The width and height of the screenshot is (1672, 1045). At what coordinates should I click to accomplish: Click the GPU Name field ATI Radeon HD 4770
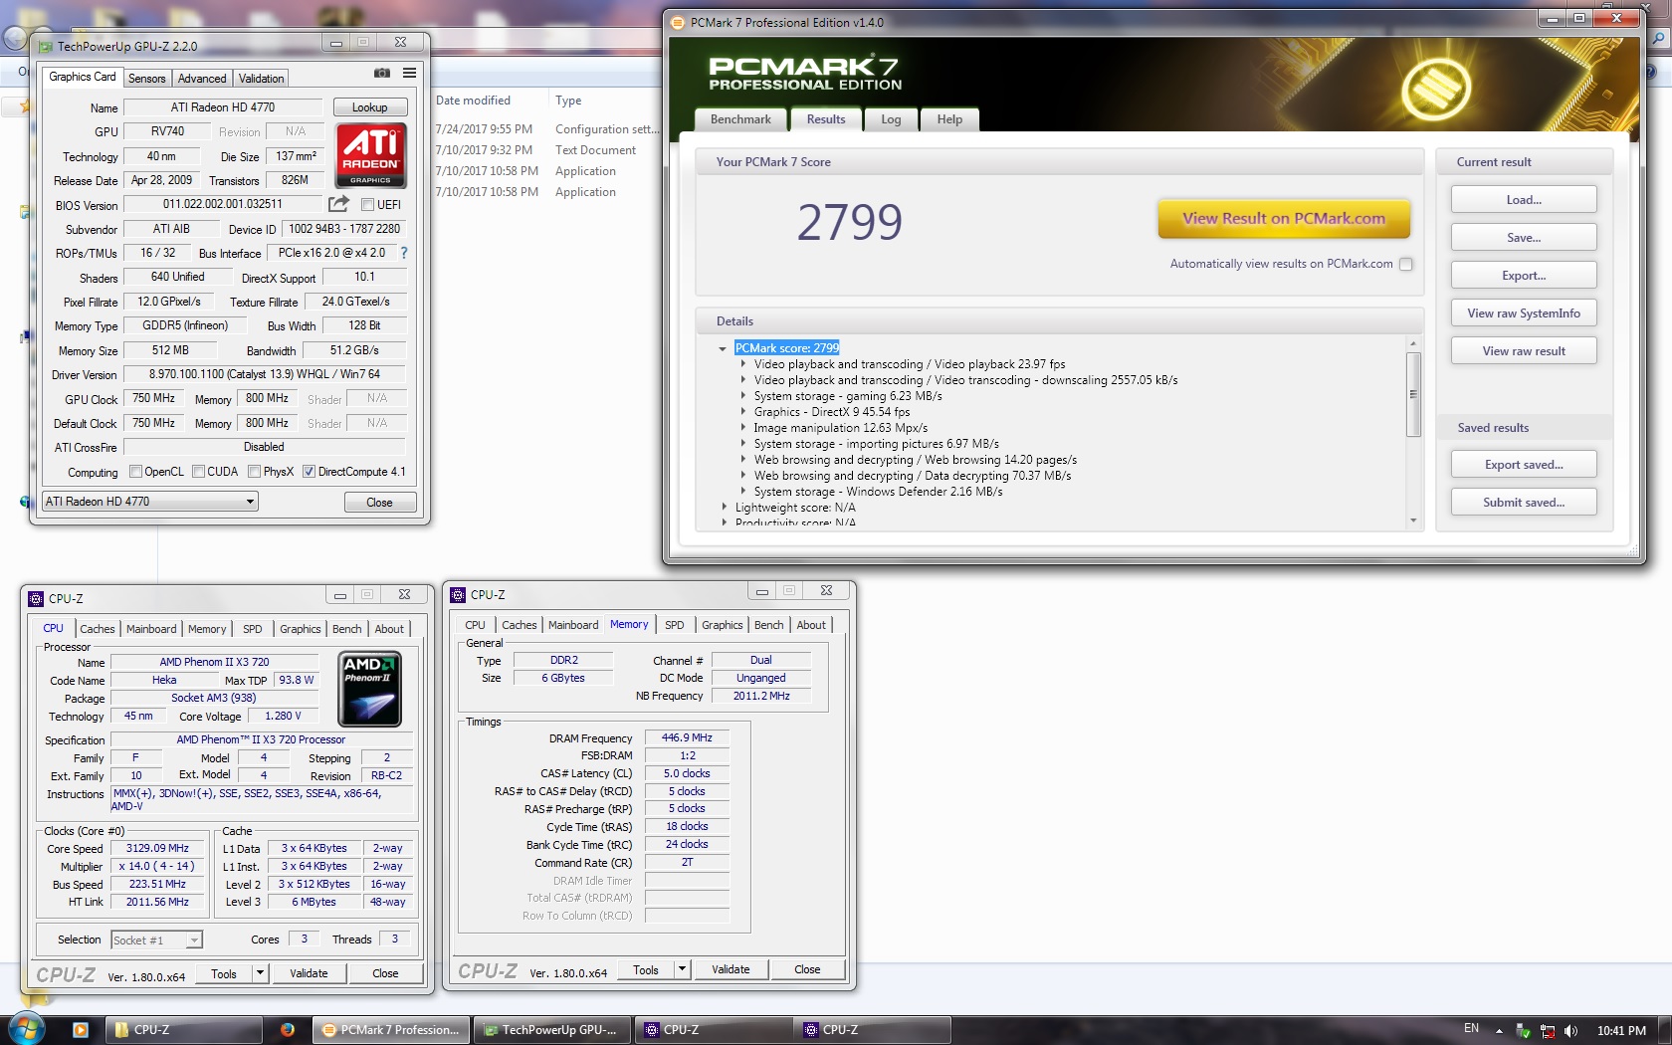pos(223,107)
